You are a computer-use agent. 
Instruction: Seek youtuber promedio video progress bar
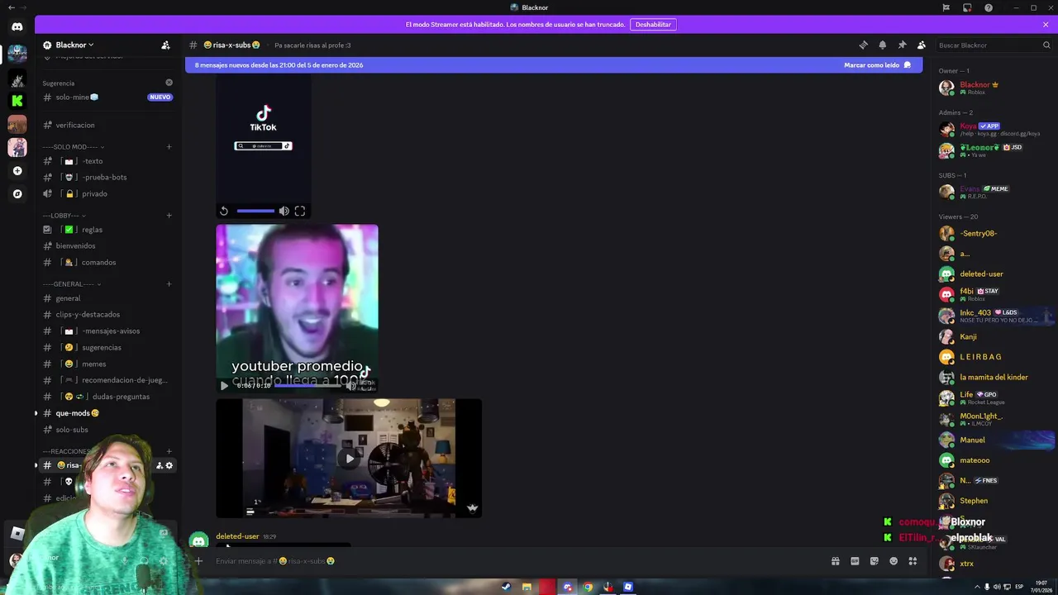coord(306,385)
